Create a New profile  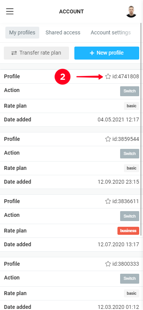[107, 53]
